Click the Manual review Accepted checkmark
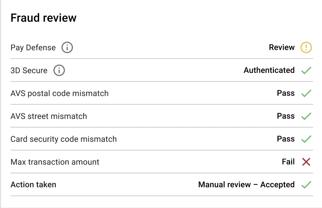 click(306, 185)
